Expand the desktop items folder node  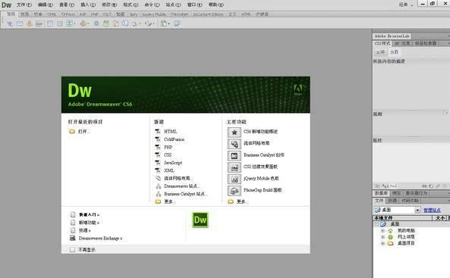pyautogui.click(x=382, y=243)
